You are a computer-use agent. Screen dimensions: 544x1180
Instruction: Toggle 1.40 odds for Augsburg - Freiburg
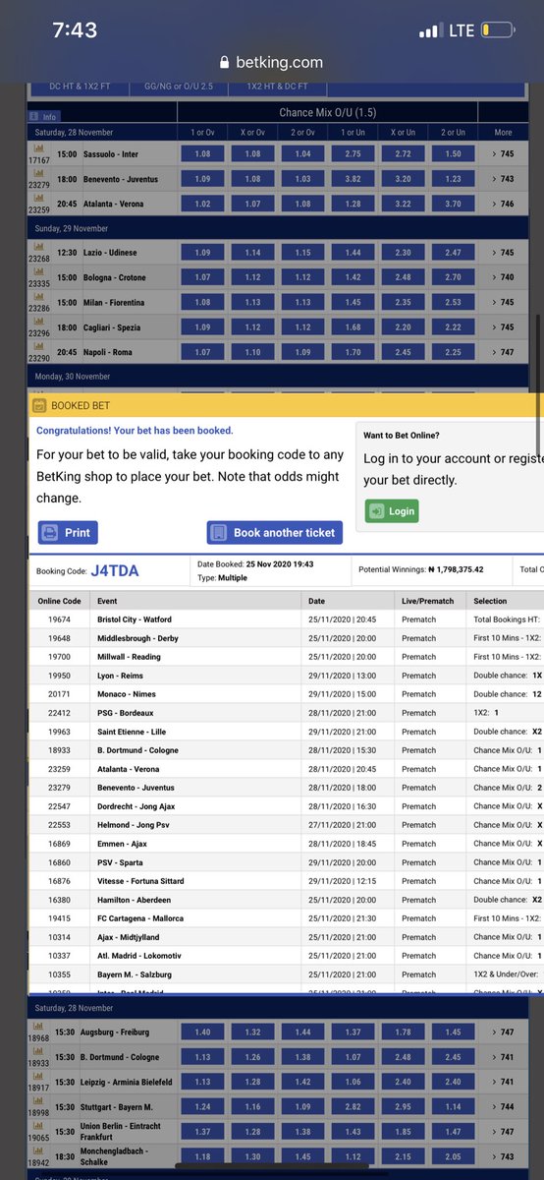(203, 1032)
